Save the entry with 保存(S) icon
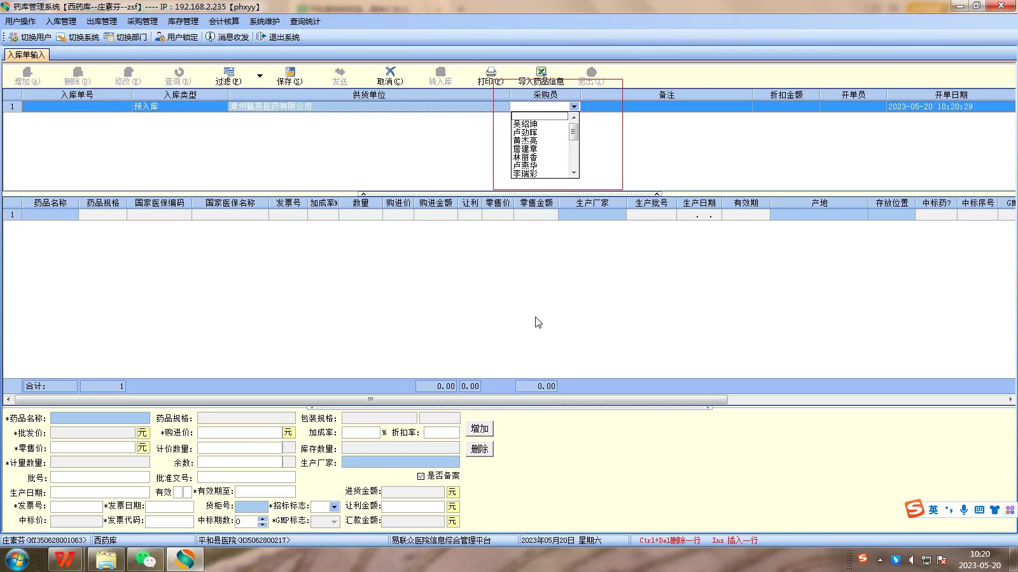This screenshot has width=1018, height=572. pos(289,76)
